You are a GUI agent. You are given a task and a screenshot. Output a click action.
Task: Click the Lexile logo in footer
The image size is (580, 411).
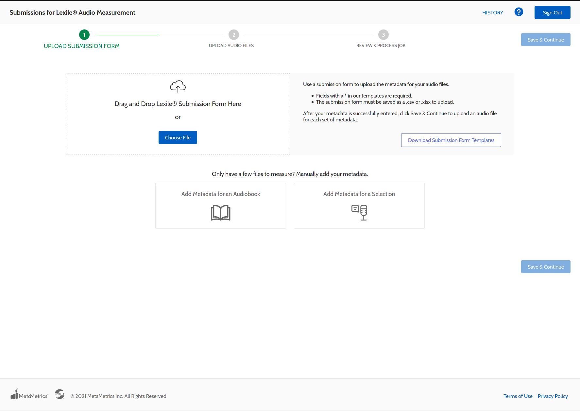60,394
